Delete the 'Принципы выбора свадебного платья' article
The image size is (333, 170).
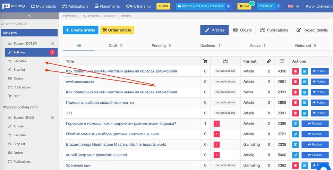click(x=296, y=103)
